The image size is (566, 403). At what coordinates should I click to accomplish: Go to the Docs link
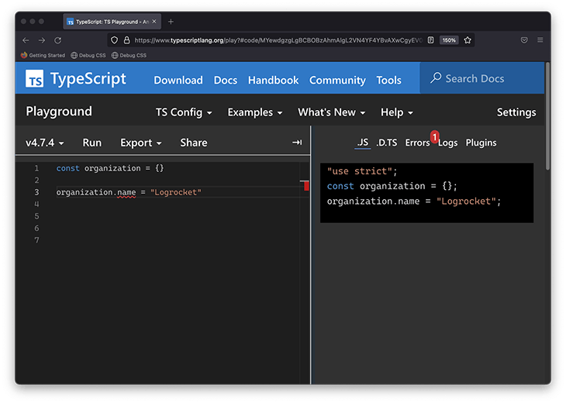[x=226, y=80]
